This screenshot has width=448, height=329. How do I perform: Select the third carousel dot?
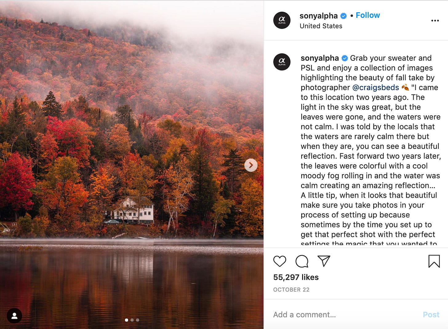(137, 320)
